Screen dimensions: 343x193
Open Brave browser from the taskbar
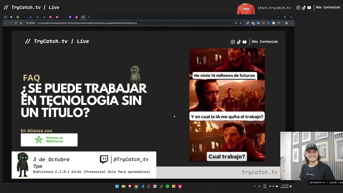[x=130, y=186]
